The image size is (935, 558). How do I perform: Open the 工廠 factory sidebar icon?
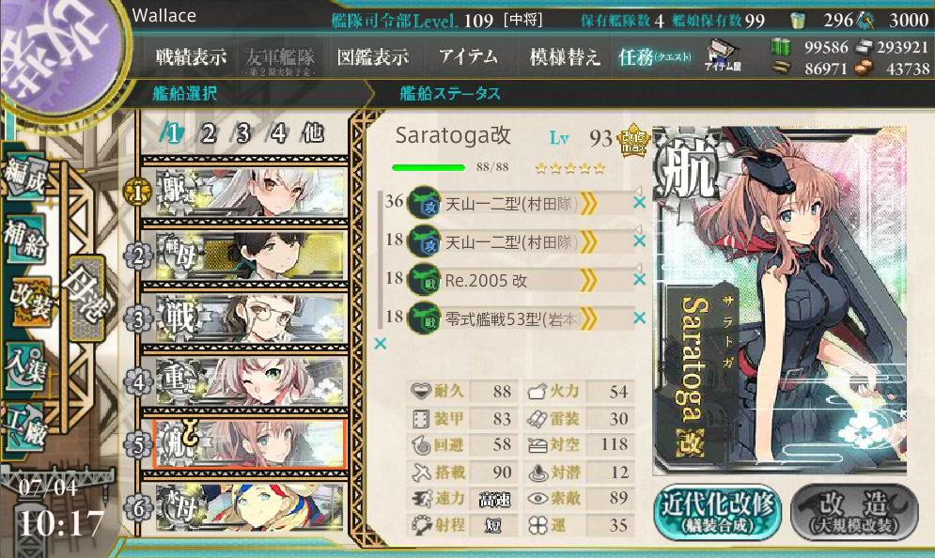click(25, 427)
